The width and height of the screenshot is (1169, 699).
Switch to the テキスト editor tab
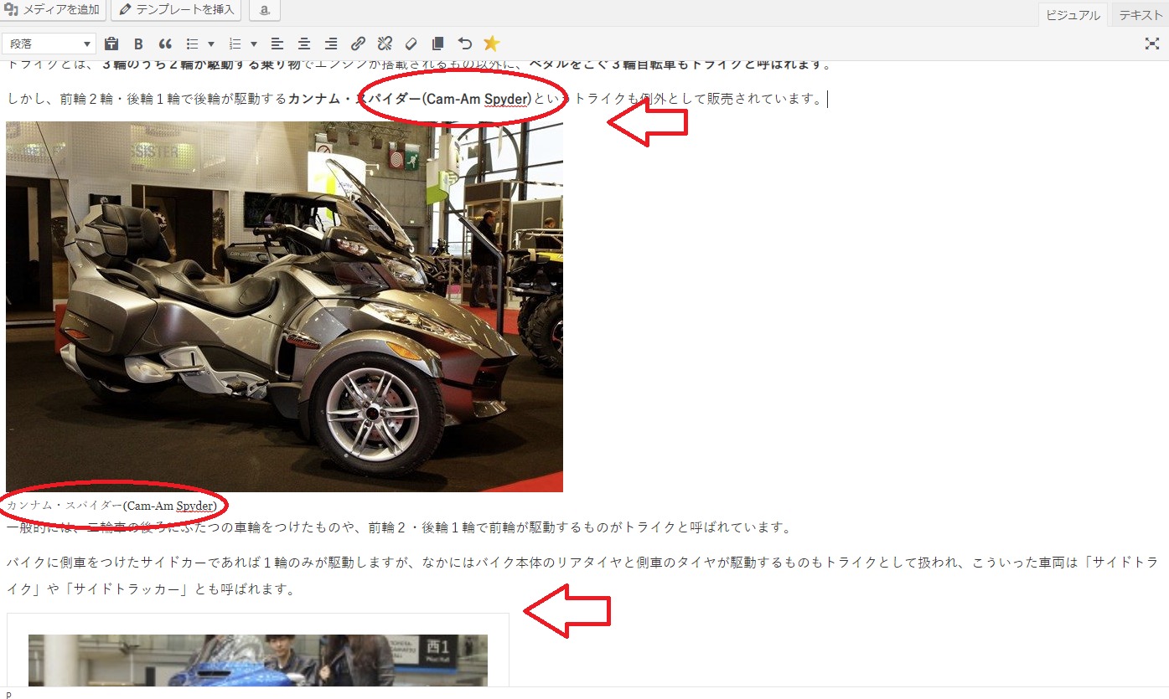click(x=1141, y=15)
